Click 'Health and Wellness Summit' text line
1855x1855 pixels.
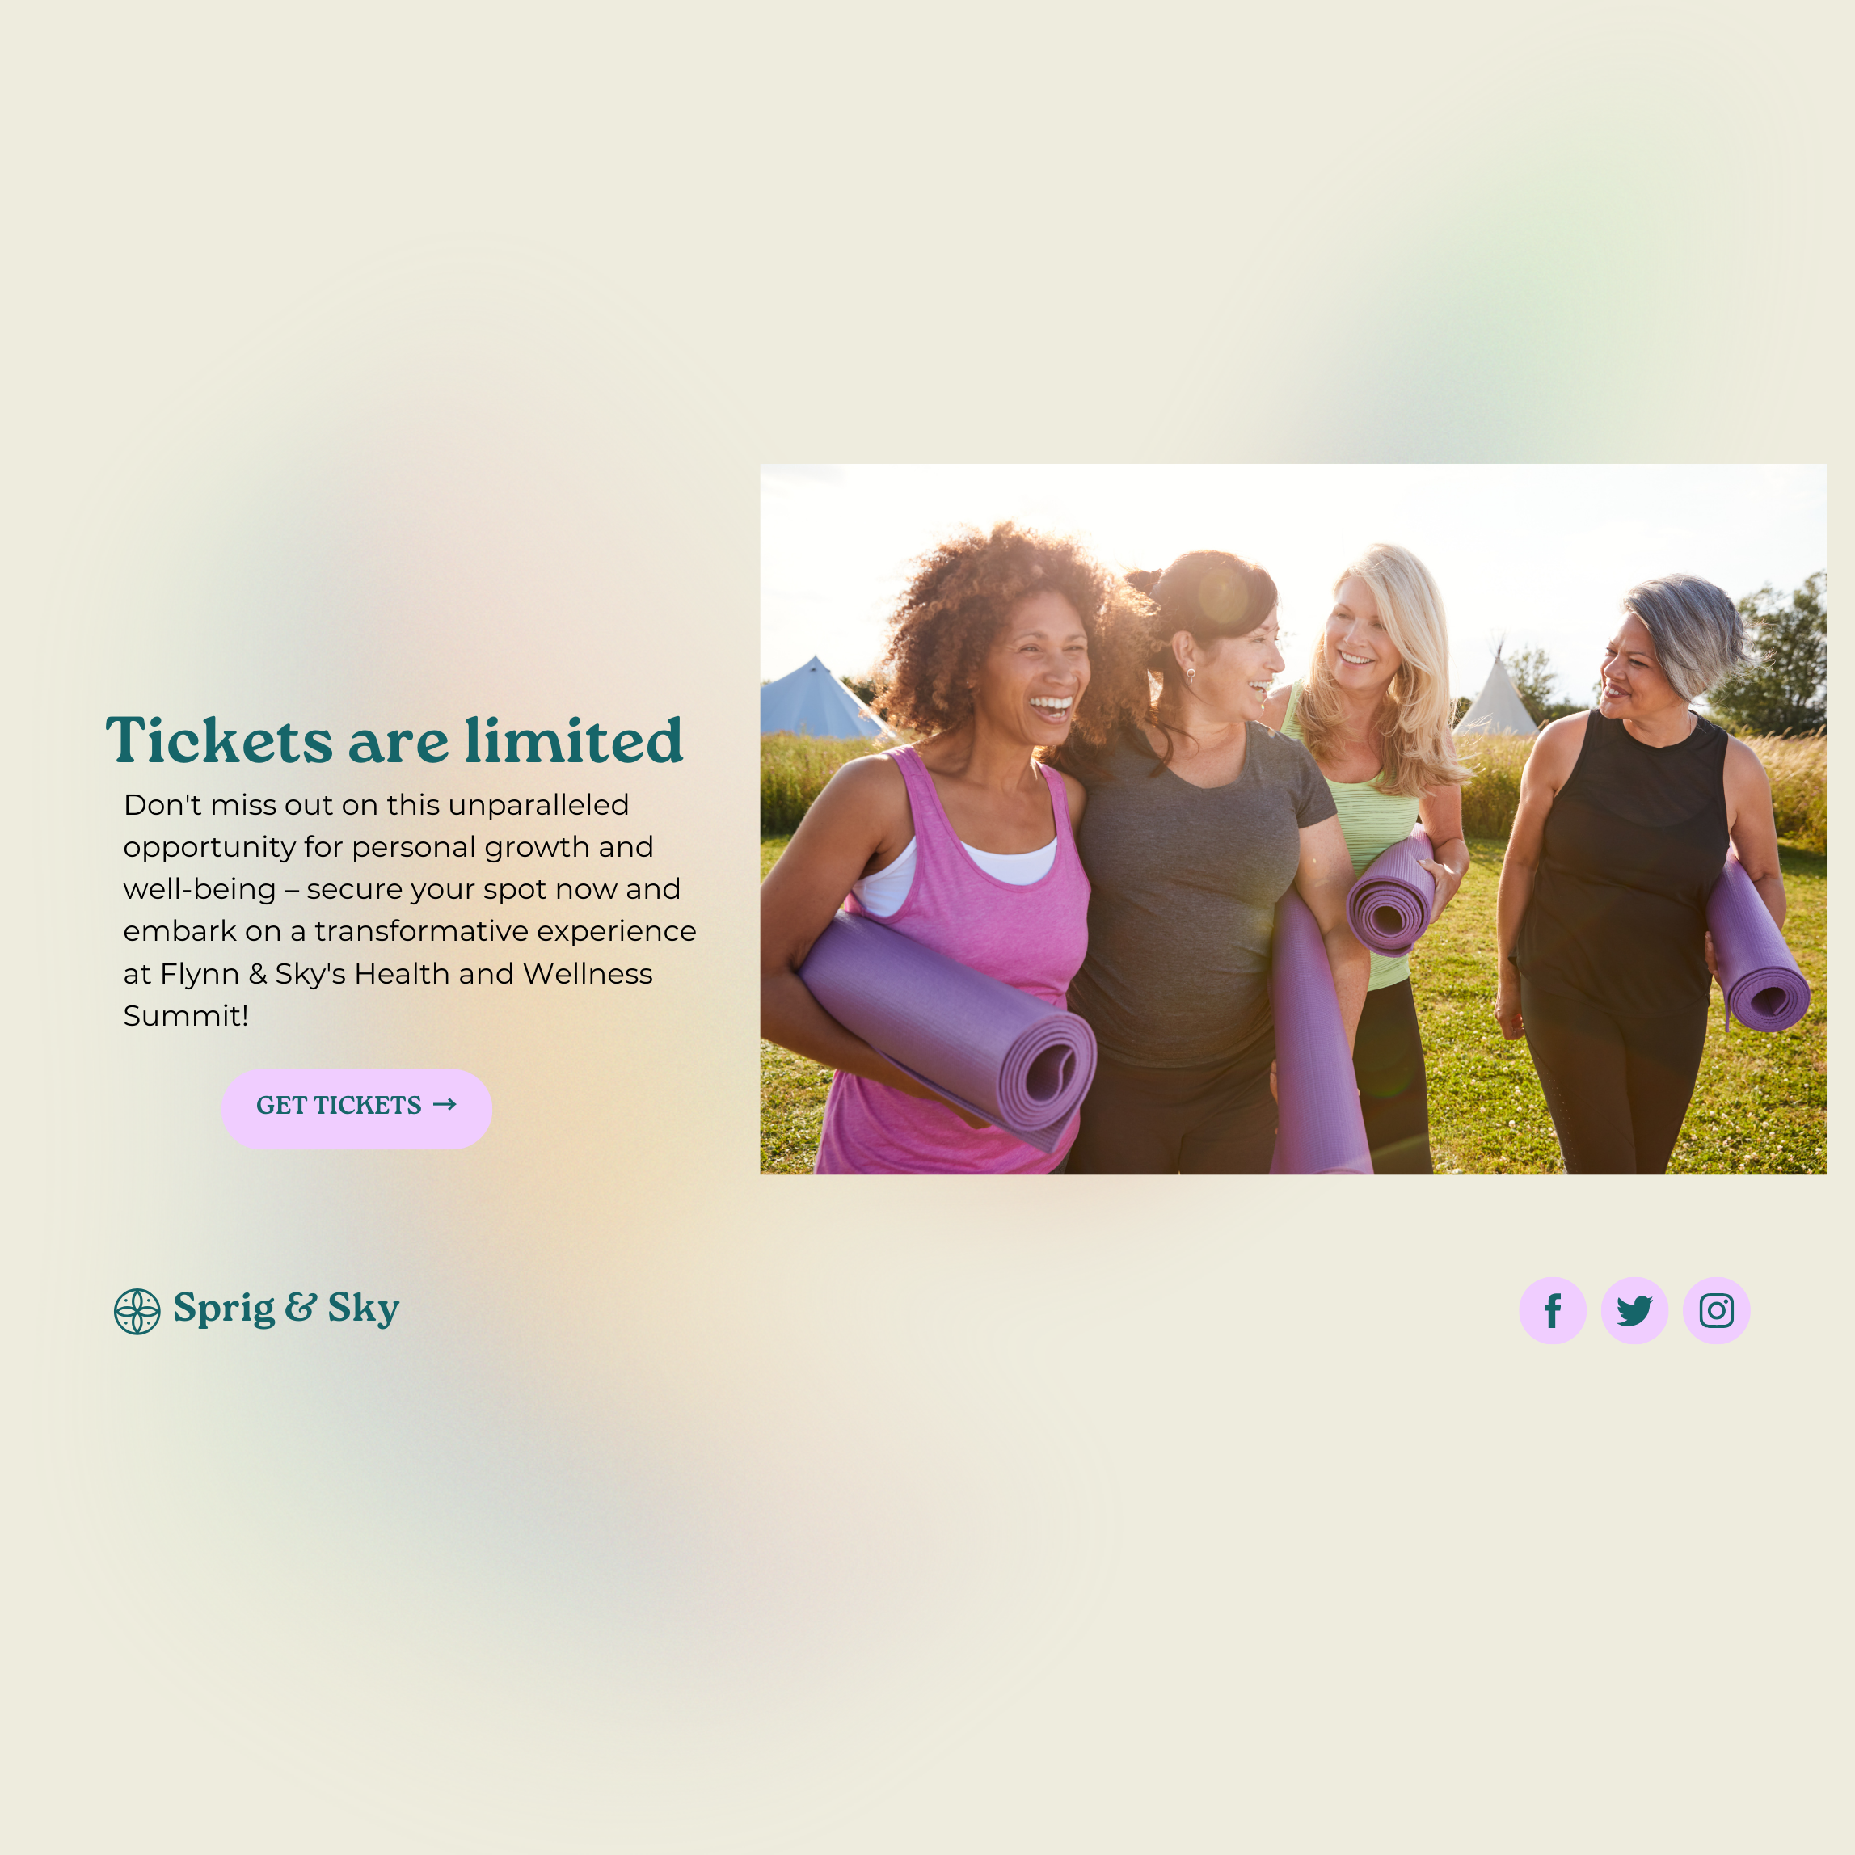(x=388, y=974)
